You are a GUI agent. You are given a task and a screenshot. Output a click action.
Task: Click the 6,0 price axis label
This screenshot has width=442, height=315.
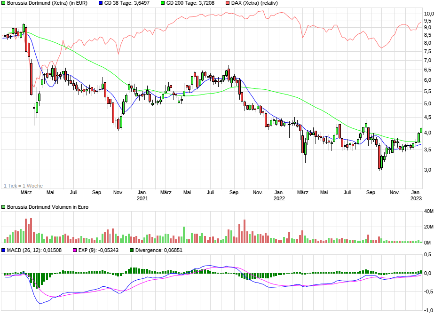427,80
